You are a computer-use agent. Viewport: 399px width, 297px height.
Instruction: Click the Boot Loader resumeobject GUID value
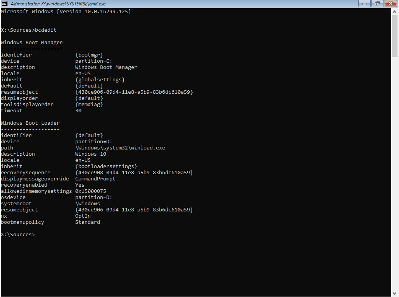(134, 210)
